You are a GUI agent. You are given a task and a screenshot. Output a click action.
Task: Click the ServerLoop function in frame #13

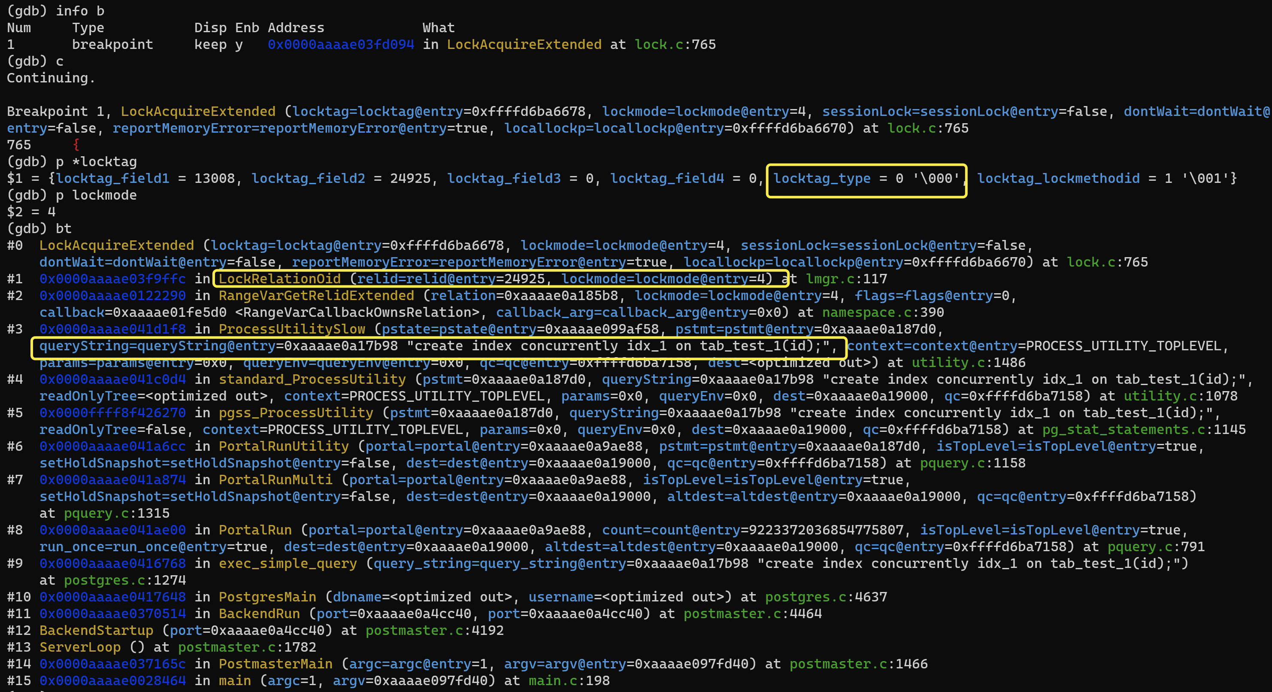[80, 647]
